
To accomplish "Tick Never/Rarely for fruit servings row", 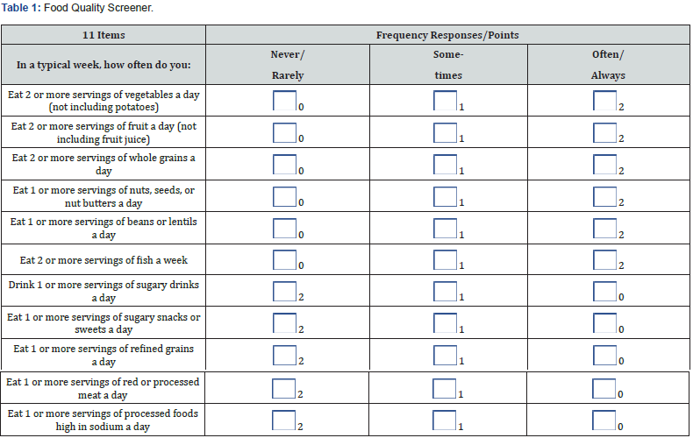I will [284, 132].
